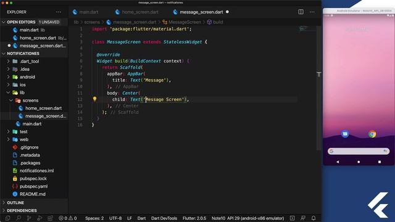Click the editor vertical scrollbar

coord(318,88)
